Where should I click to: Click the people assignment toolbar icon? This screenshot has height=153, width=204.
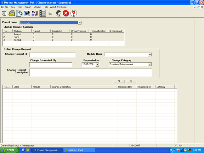click(x=35, y=13)
